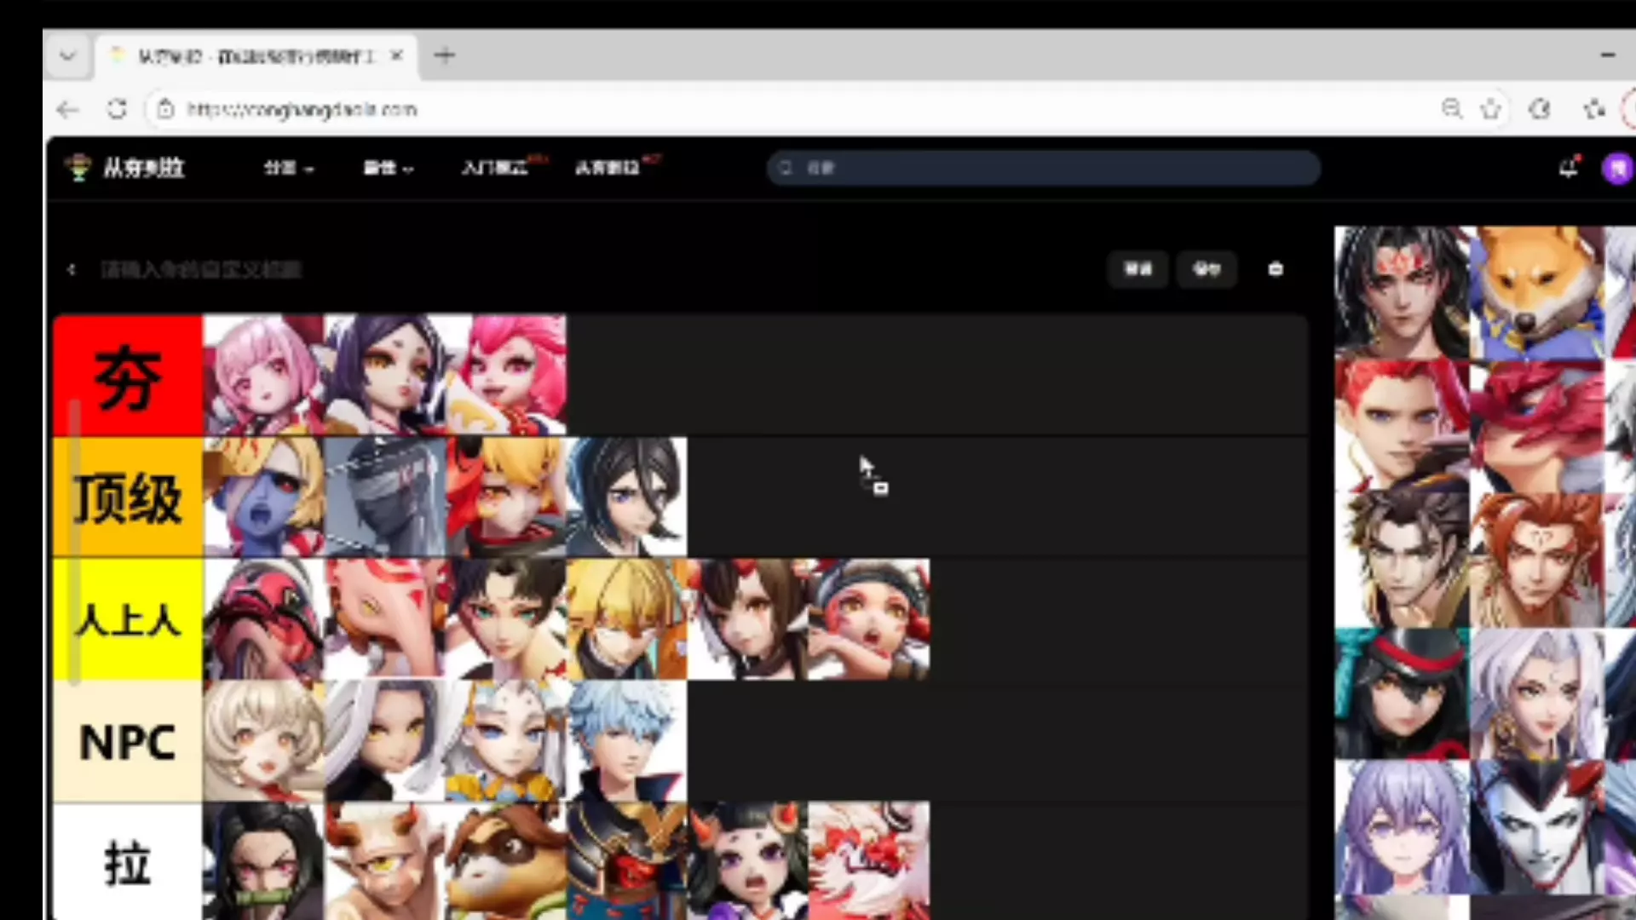Viewport: 1636px width, 920px height.
Task: Open the fourth header menu item with badge
Action: 608,168
